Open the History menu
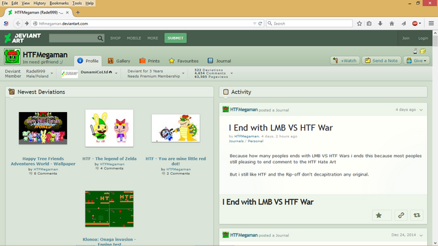The image size is (438, 246). coord(40,3)
